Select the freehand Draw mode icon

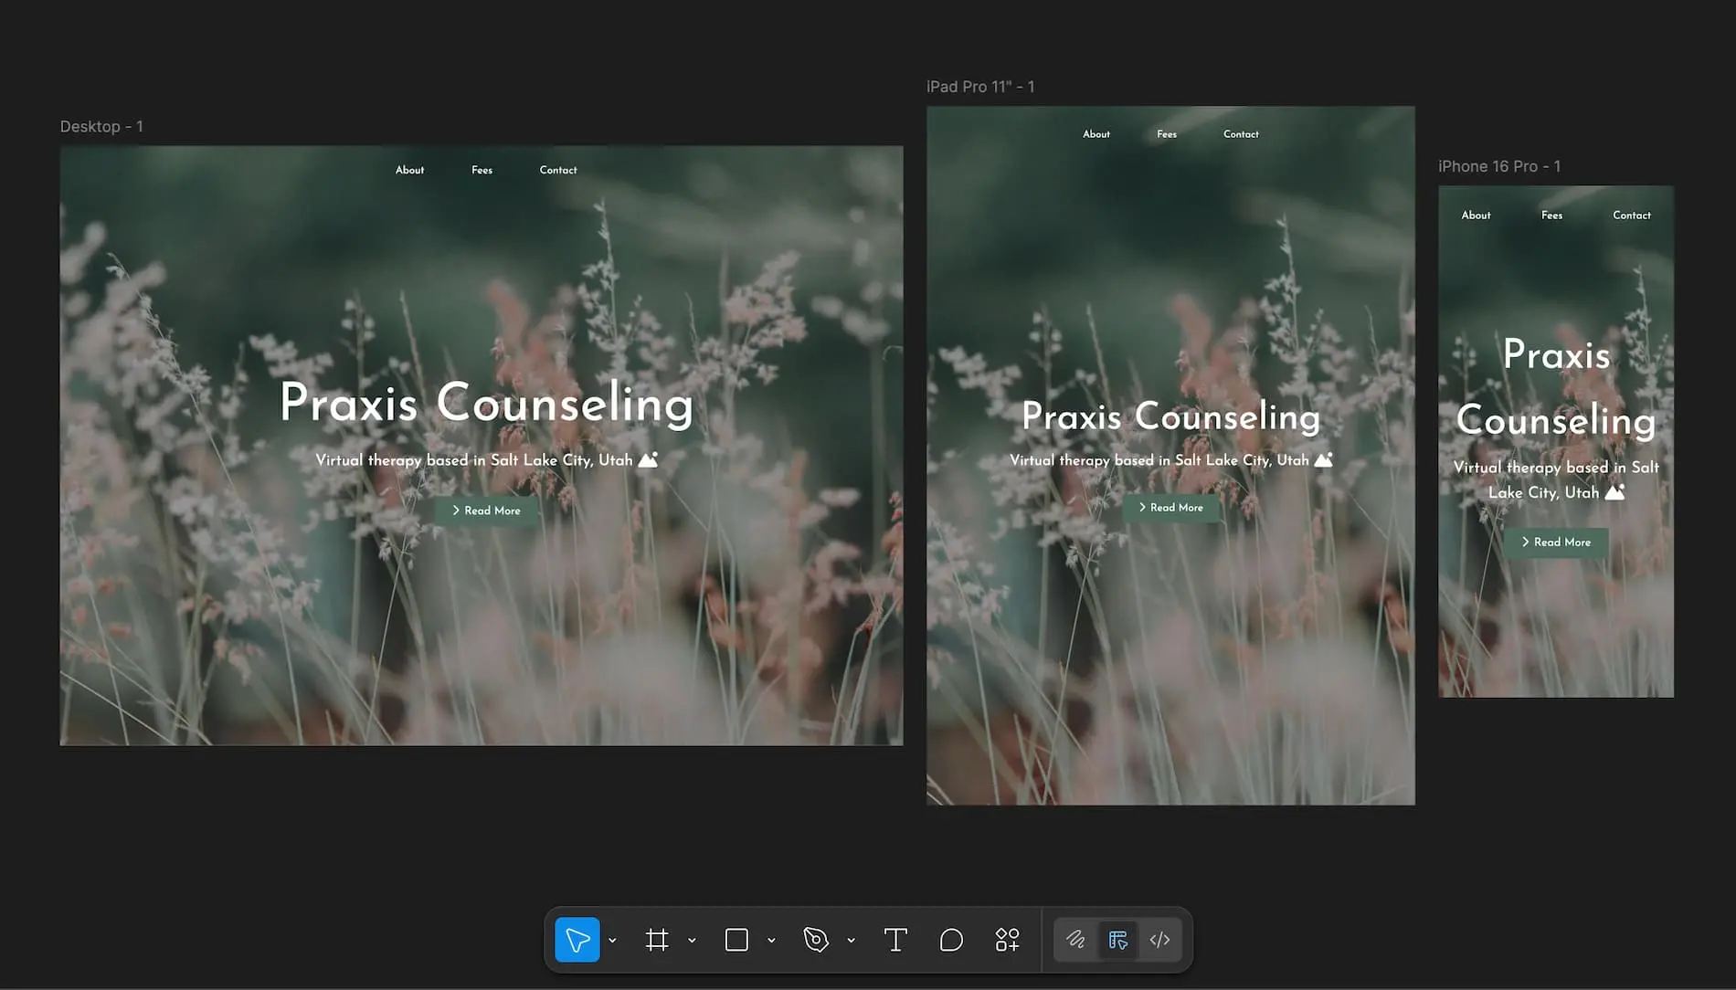click(x=1077, y=939)
